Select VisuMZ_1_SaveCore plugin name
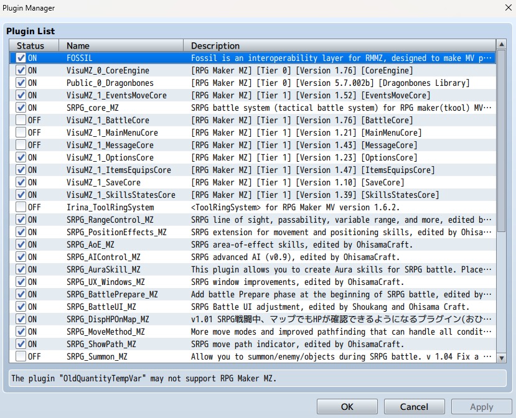 pyautogui.click(x=103, y=182)
